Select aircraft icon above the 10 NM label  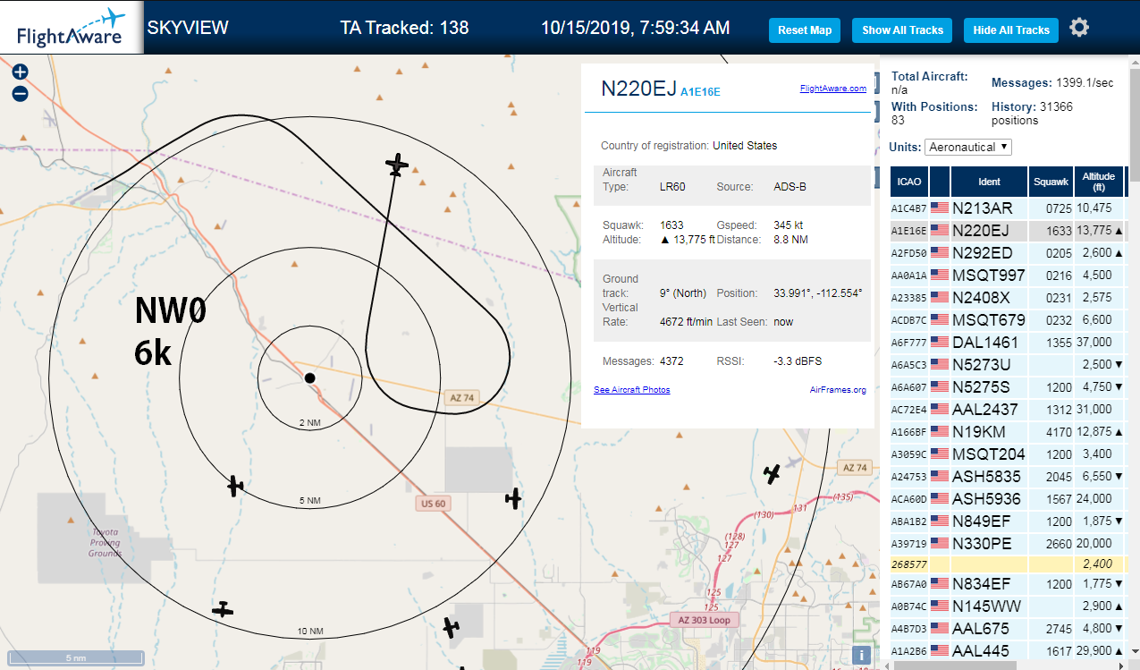tap(223, 609)
